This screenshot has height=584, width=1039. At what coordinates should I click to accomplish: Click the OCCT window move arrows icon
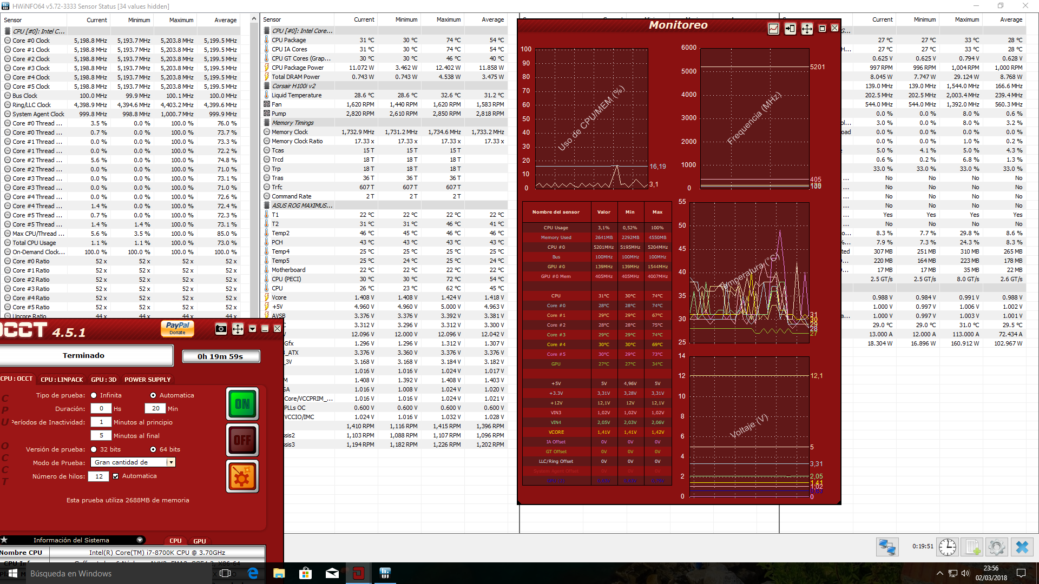coord(238,329)
